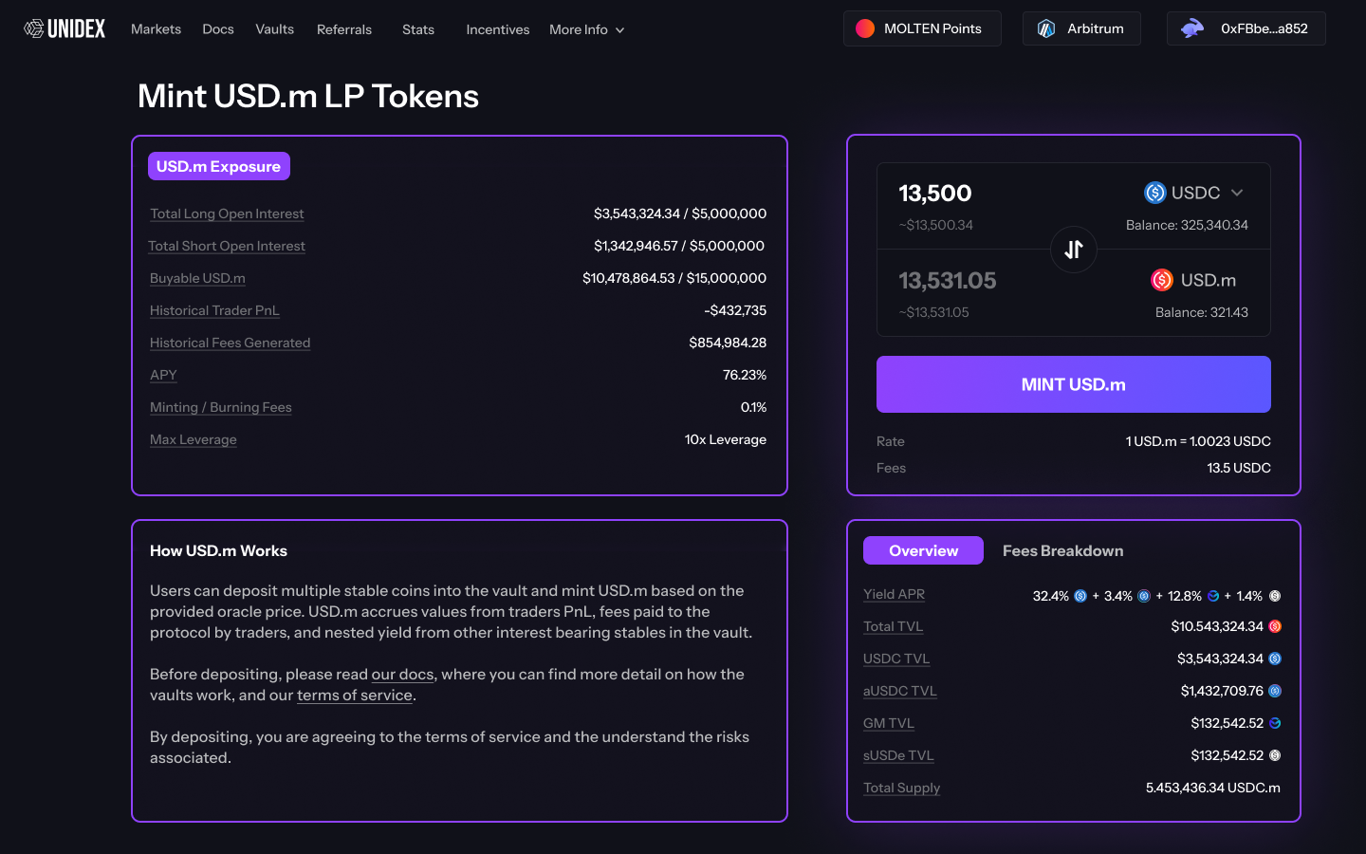Click the USDC Balance: 325,340.34 text
The width and height of the screenshot is (1366, 854).
tap(1187, 225)
